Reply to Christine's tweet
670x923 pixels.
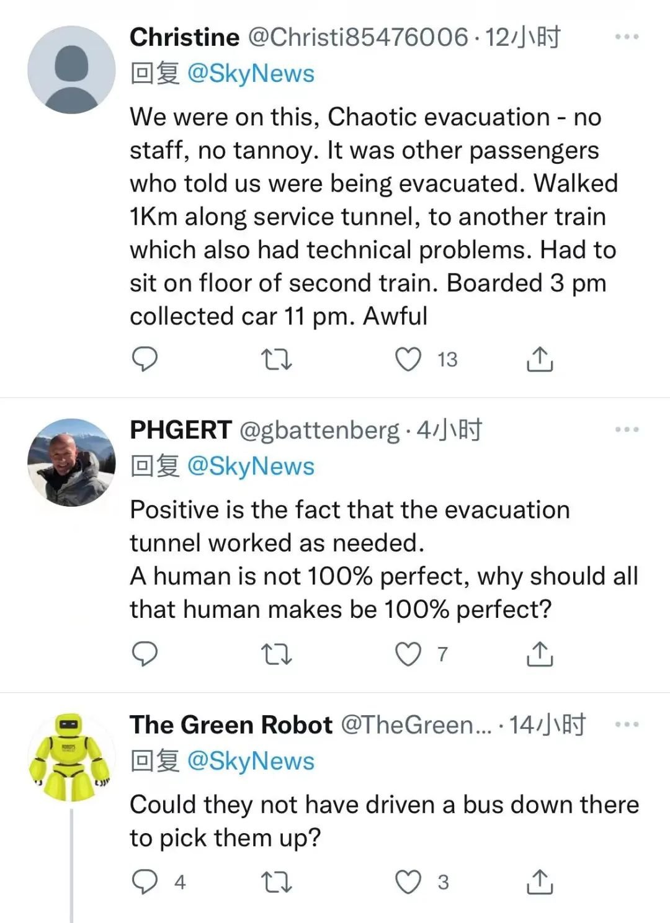click(145, 359)
